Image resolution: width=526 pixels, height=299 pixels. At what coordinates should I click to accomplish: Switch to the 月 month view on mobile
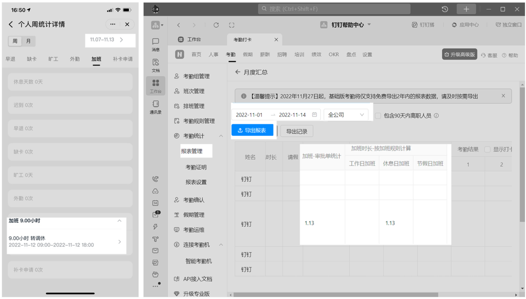pos(29,41)
